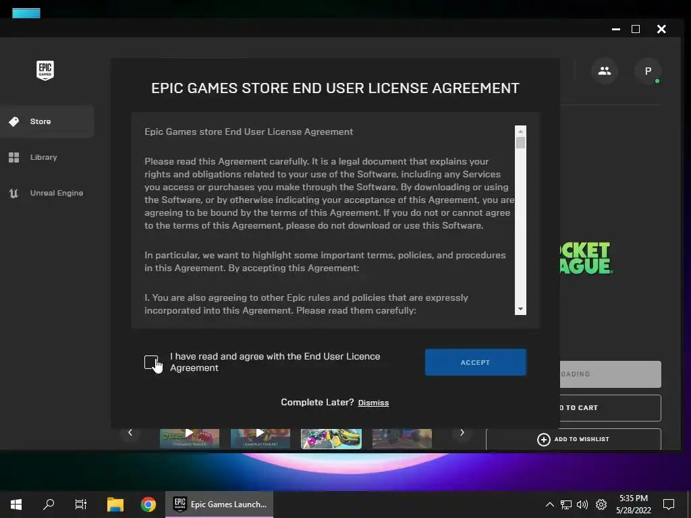Open the Windows Start menu
The image size is (691, 518).
click(x=16, y=505)
